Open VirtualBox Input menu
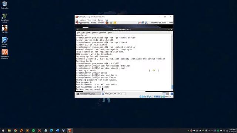This screenshot has width=237, height=133. [x=94, y=20]
